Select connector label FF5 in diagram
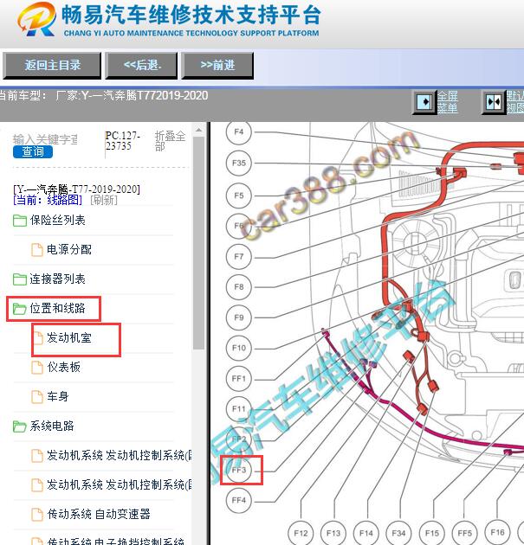The image size is (524, 545). 464,533
